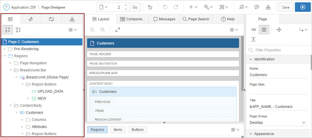The image size is (312, 138).
Task: Expand the layout pane to full size
Action: [x=117, y=30]
